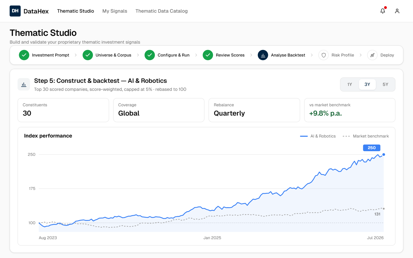
Task: Click the chevron after Review Scores
Action: point(251,55)
